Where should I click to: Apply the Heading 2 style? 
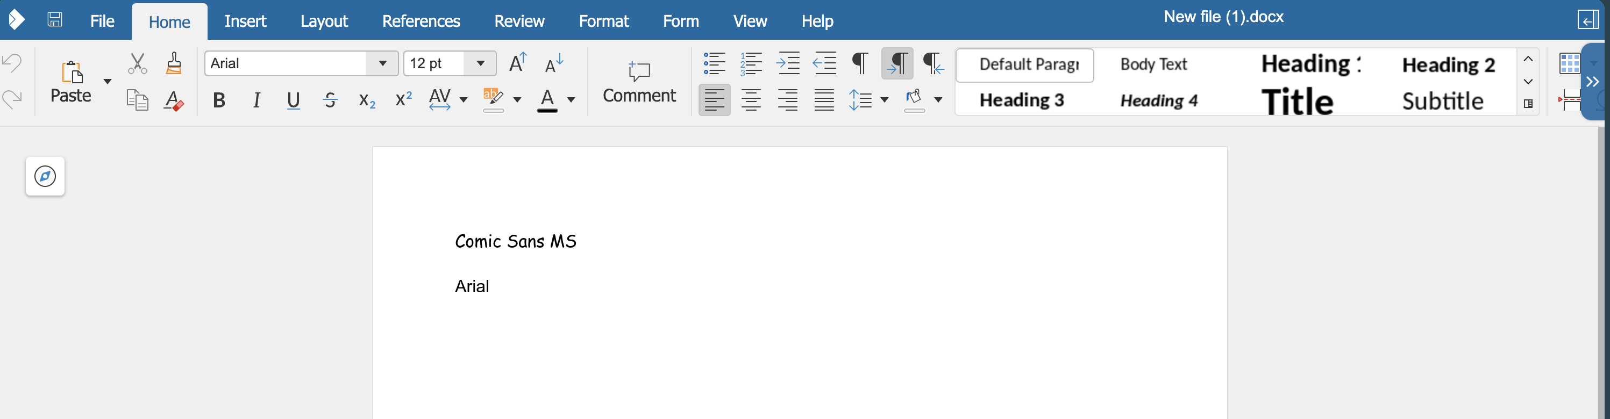click(1448, 65)
